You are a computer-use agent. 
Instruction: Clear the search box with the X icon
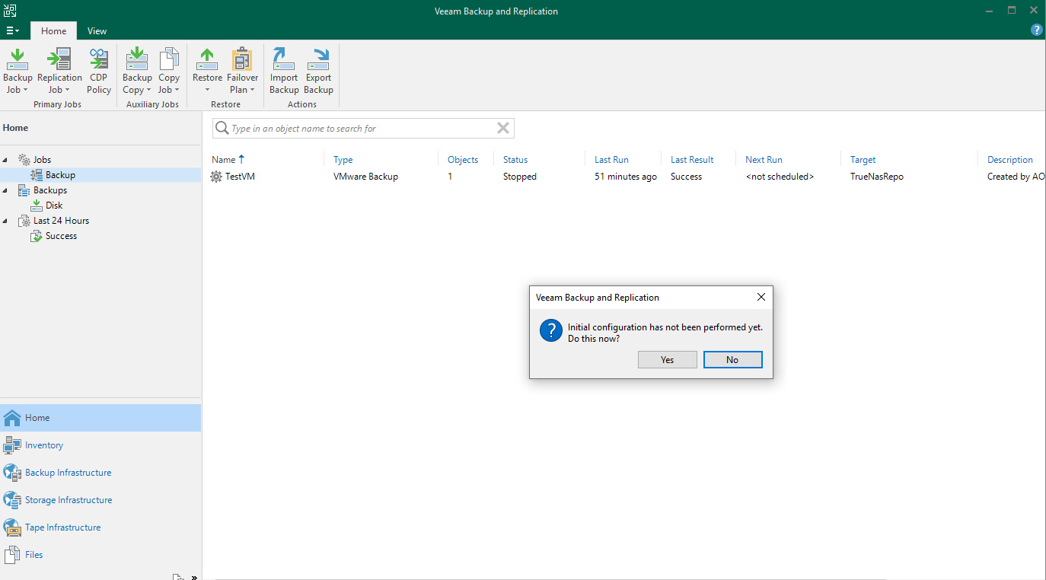[503, 129]
